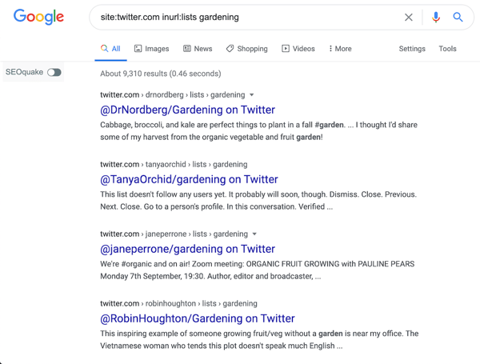
Task: Click in the search query input field
Action: coord(248,17)
